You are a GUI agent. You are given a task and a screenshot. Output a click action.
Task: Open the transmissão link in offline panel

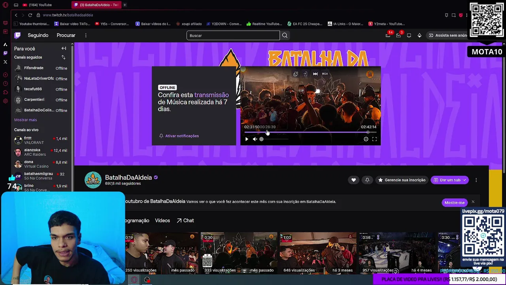tap(211, 95)
